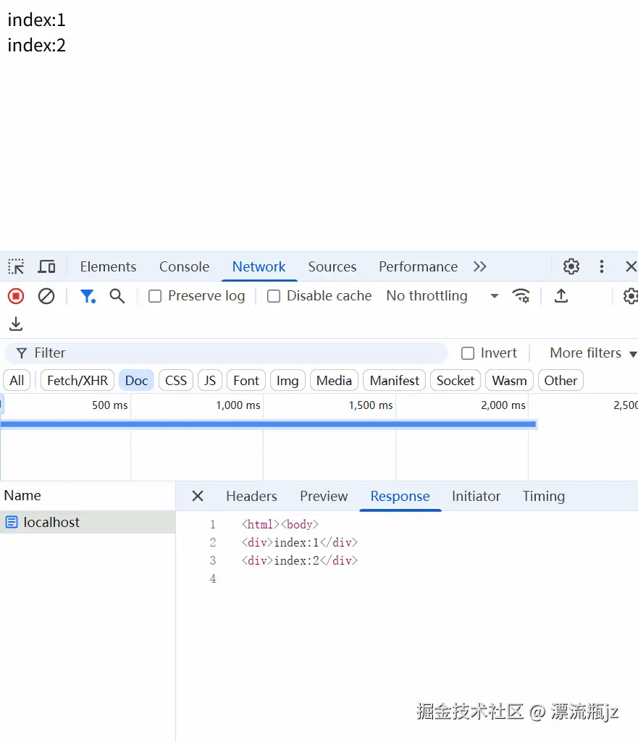Open the Preview tab of the request
Image resolution: width=638 pixels, height=742 pixels.
[324, 496]
